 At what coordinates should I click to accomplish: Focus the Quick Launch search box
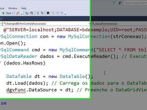[136, 3]
